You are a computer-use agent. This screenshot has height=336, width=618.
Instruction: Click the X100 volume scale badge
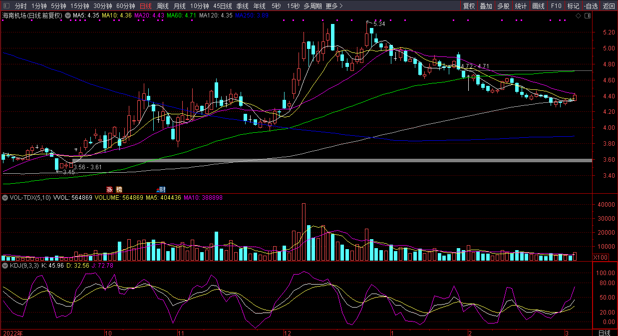coord(600,257)
